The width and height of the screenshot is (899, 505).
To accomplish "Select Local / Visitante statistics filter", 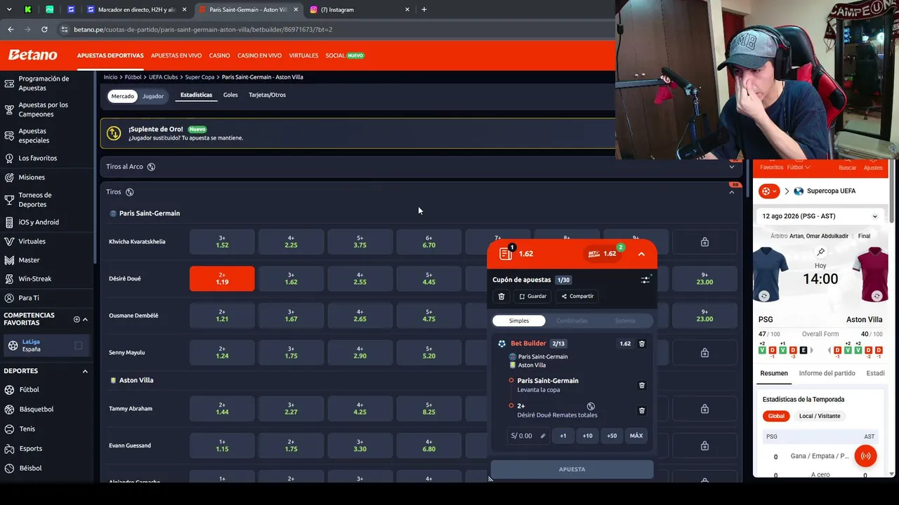I will [x=820, y=416].
